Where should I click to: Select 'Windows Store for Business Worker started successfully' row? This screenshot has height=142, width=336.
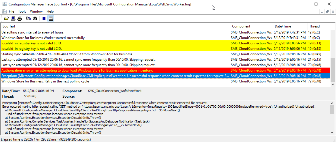pyautogui.click(x=165, y=38)
